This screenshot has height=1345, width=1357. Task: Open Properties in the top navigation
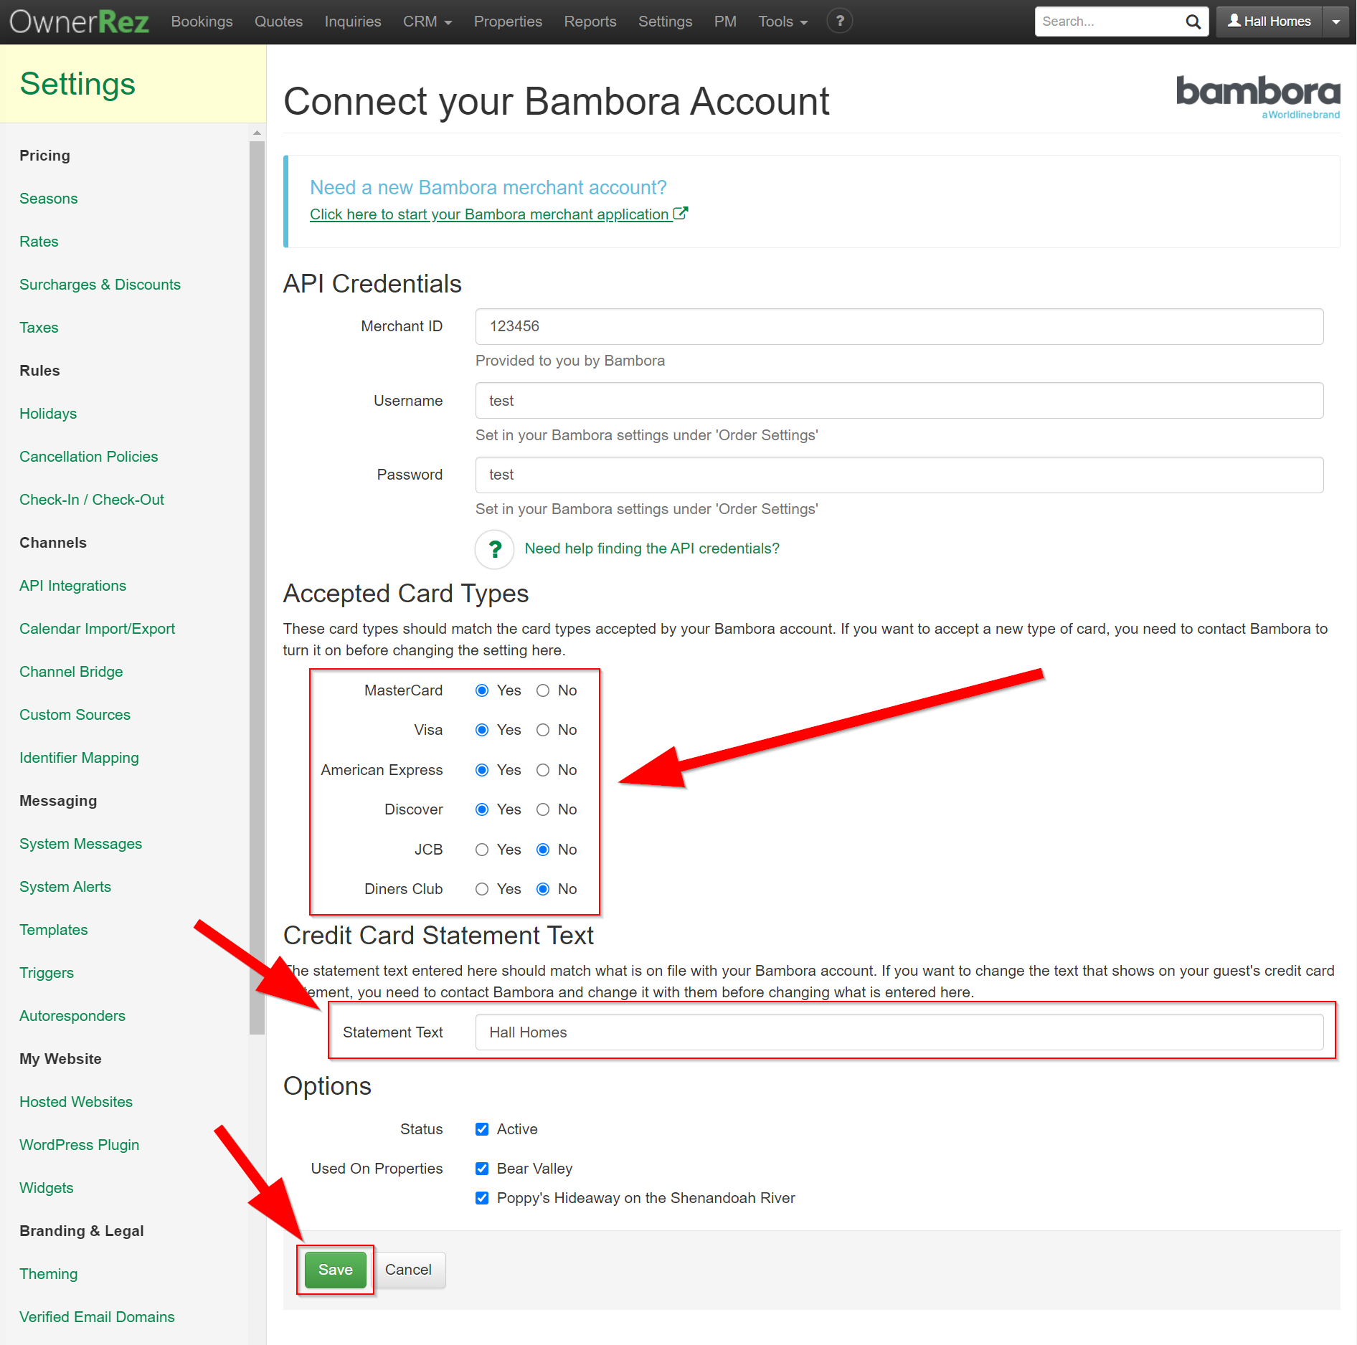(x=508, y=22)
